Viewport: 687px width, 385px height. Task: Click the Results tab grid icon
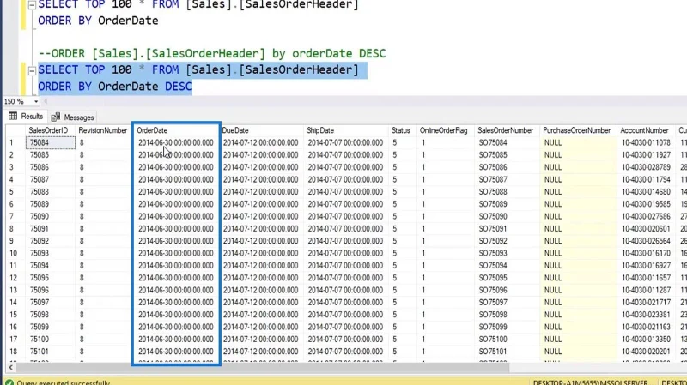pyautogui.click(x=13, y=116)
